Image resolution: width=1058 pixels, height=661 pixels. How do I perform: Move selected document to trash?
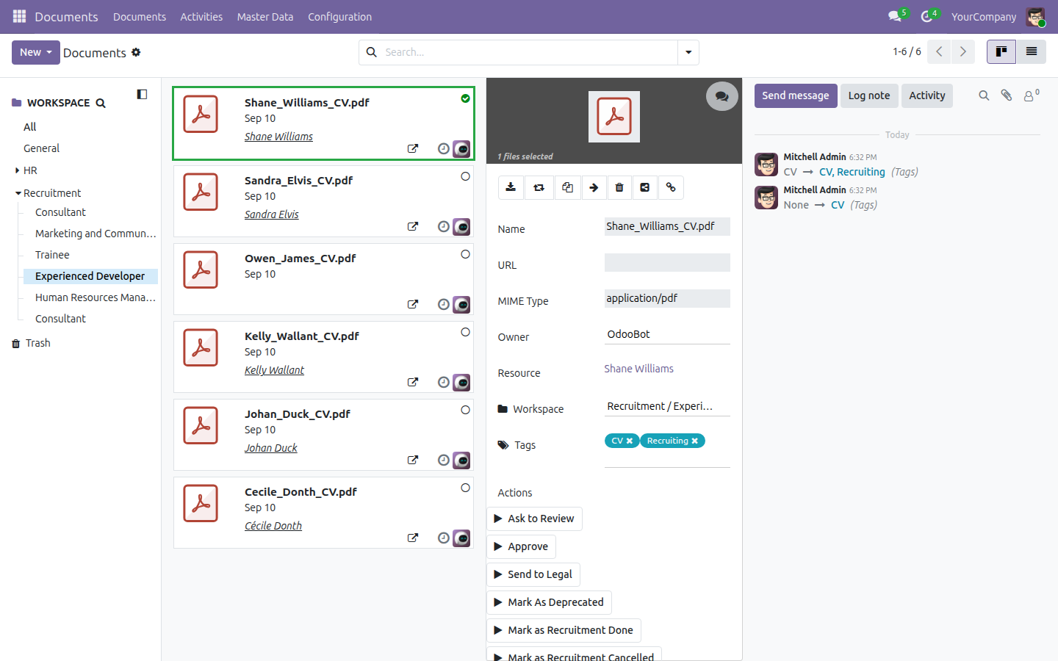coord(619,187)
